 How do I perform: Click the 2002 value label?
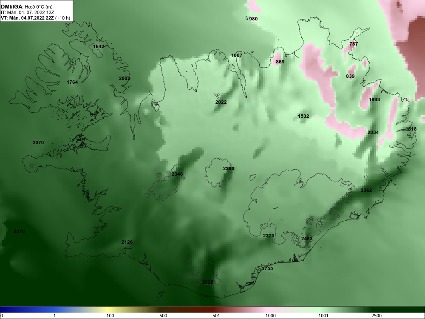click(125, 78)
